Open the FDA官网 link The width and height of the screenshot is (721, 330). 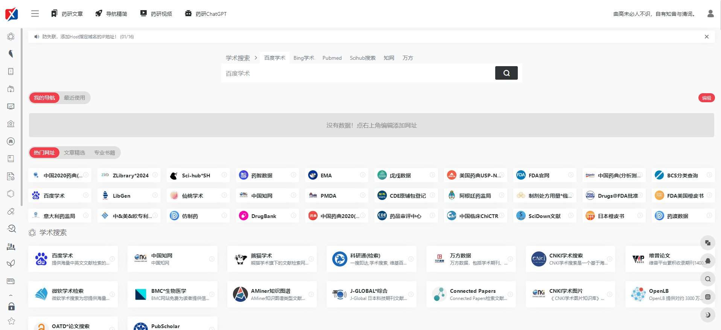click(x=545, y=175)
